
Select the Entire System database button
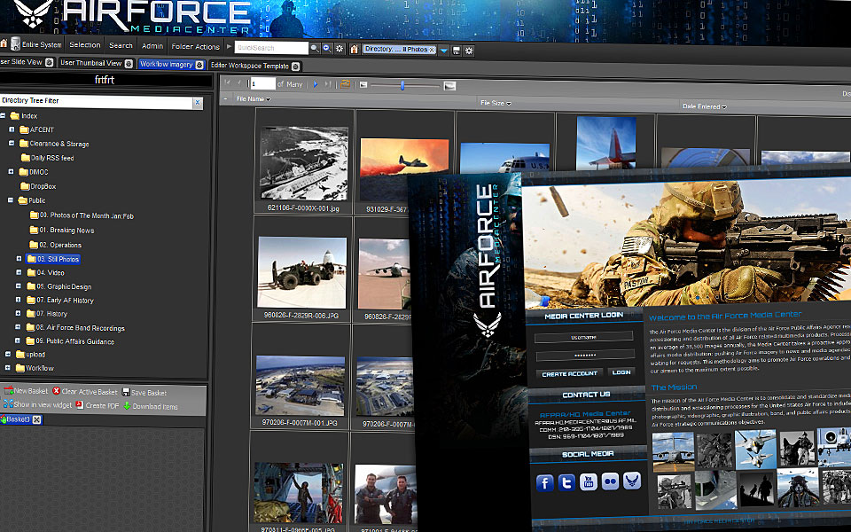pos(36,44)
